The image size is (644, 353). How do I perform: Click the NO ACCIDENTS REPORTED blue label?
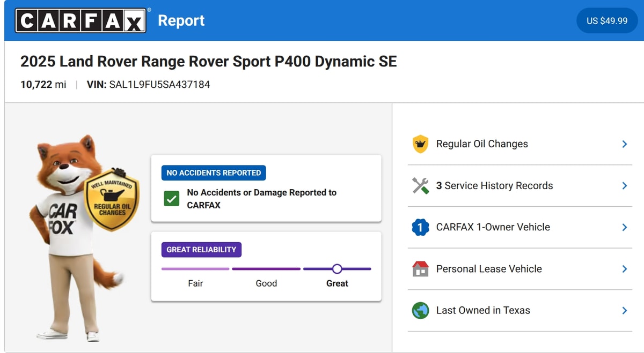214,173
